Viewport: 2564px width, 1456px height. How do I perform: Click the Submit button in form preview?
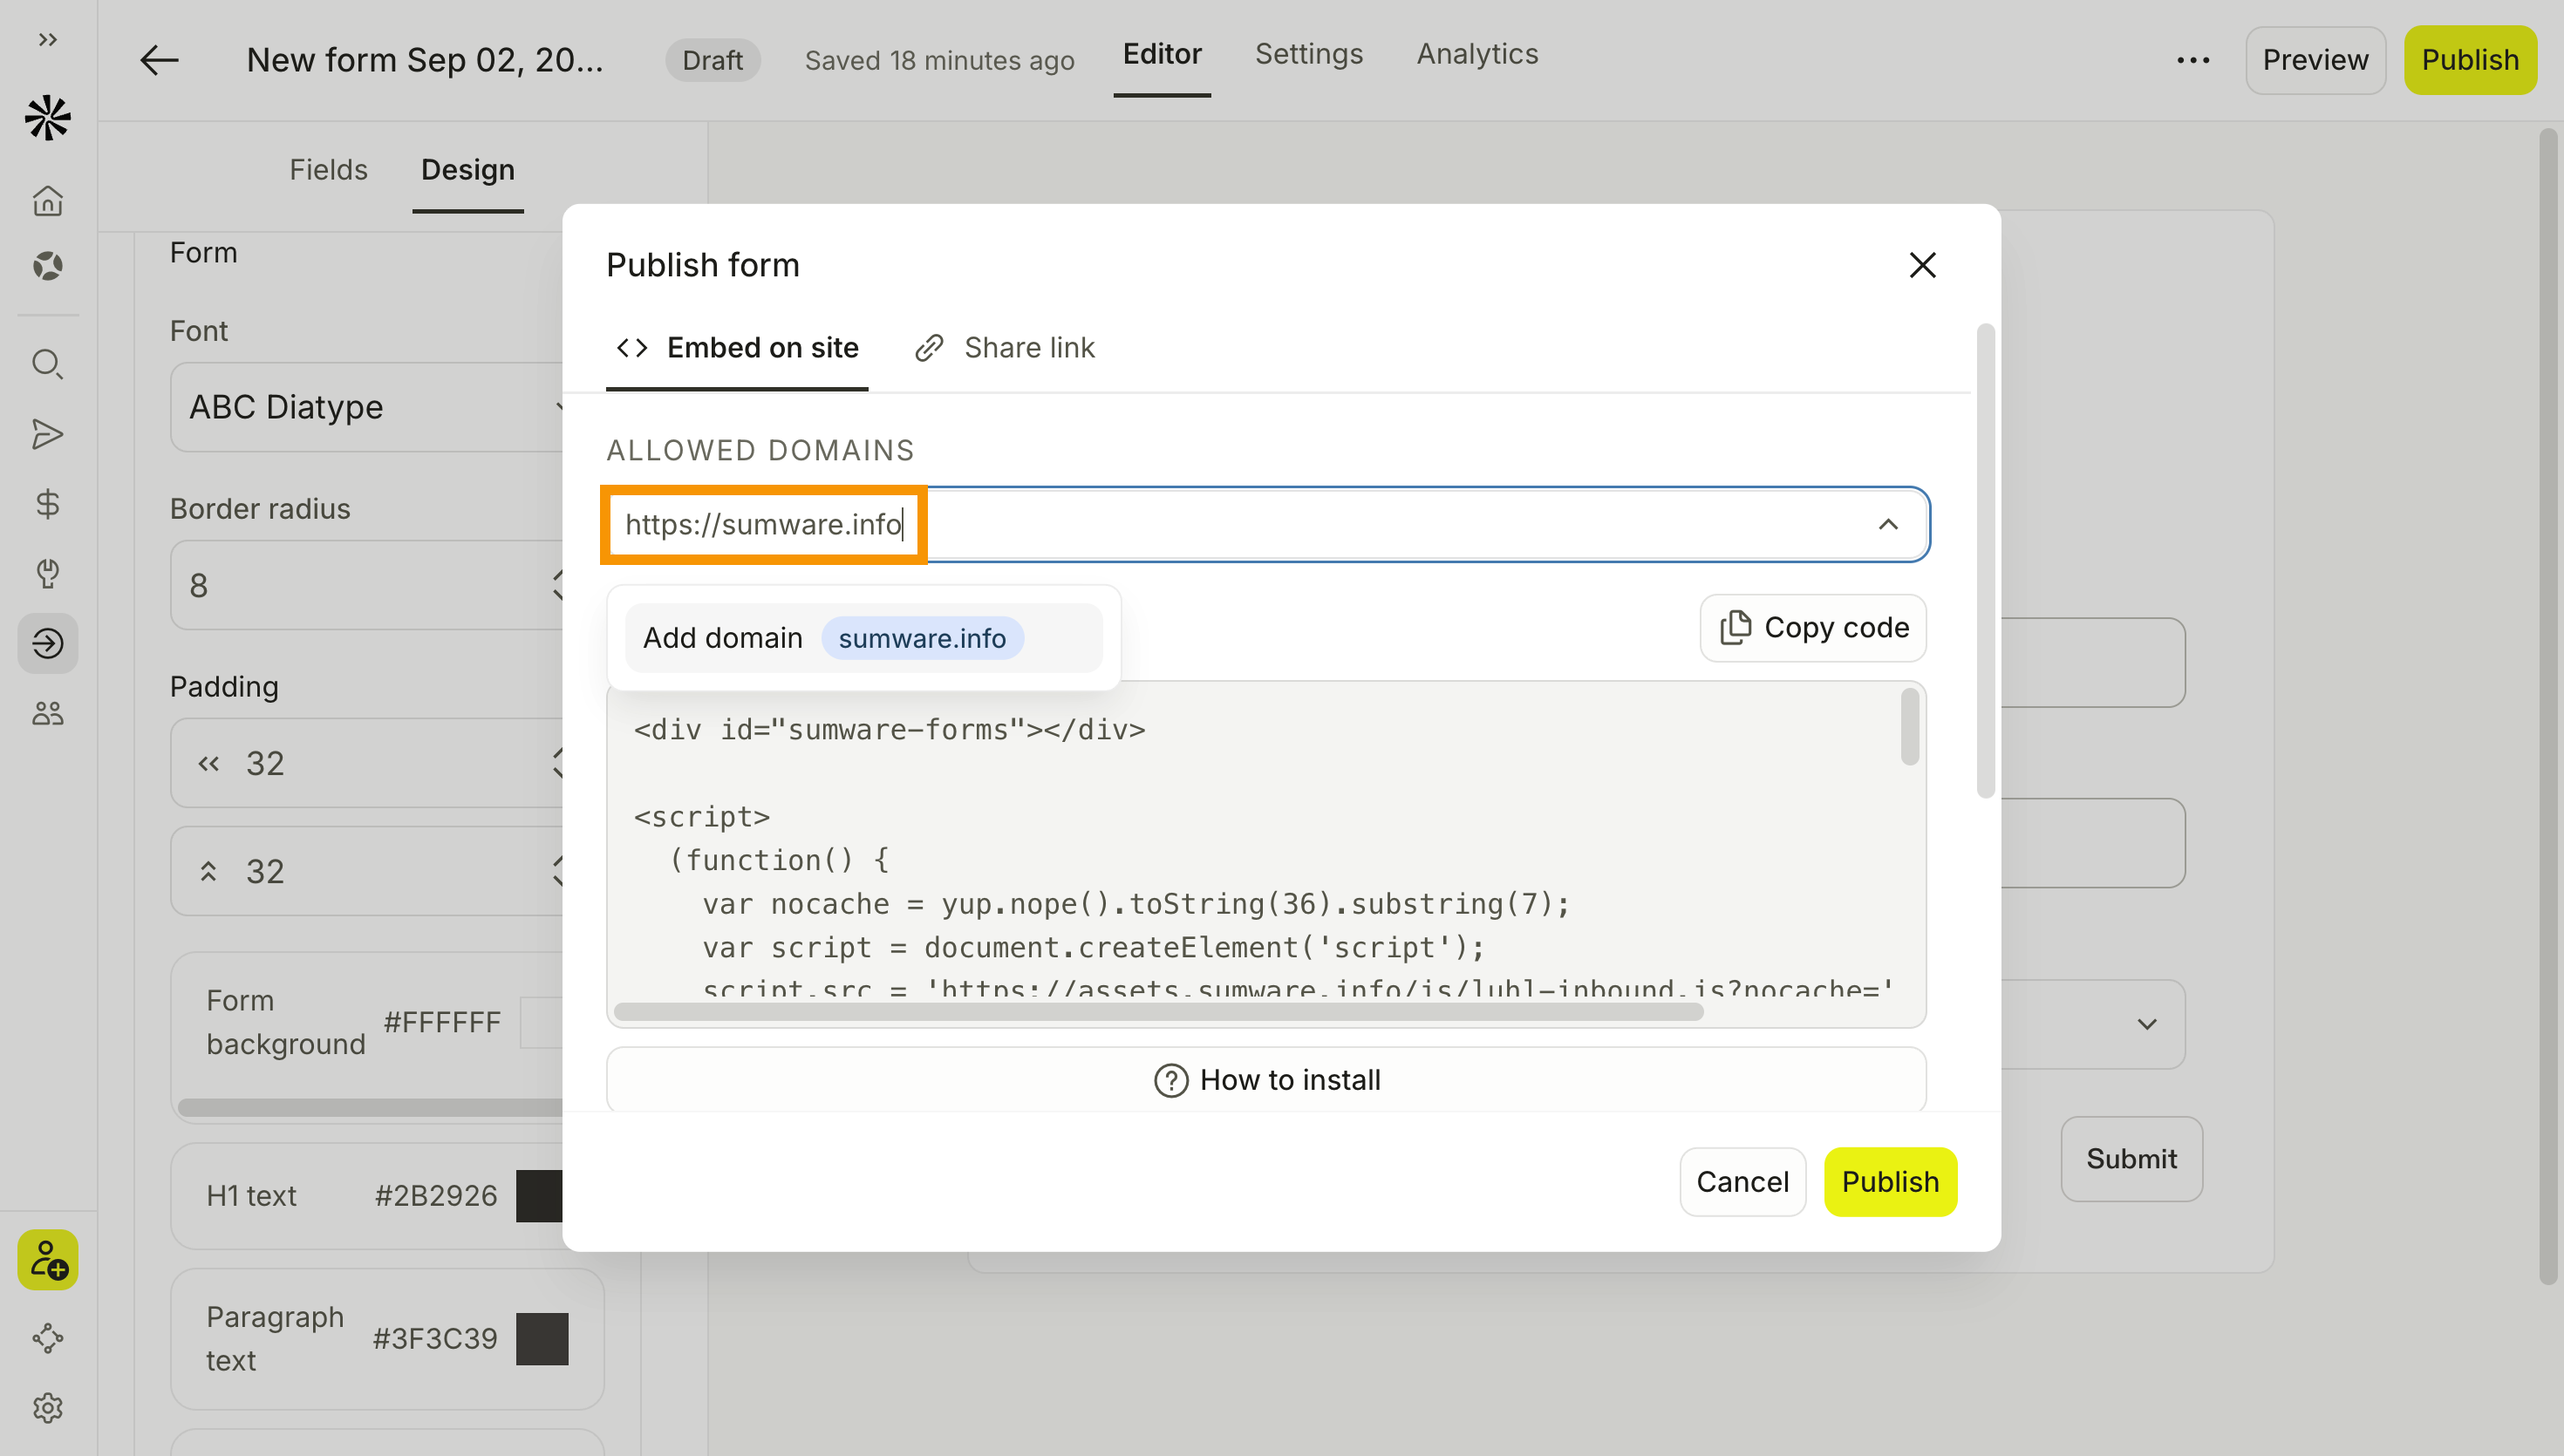click(2131, 1159)
